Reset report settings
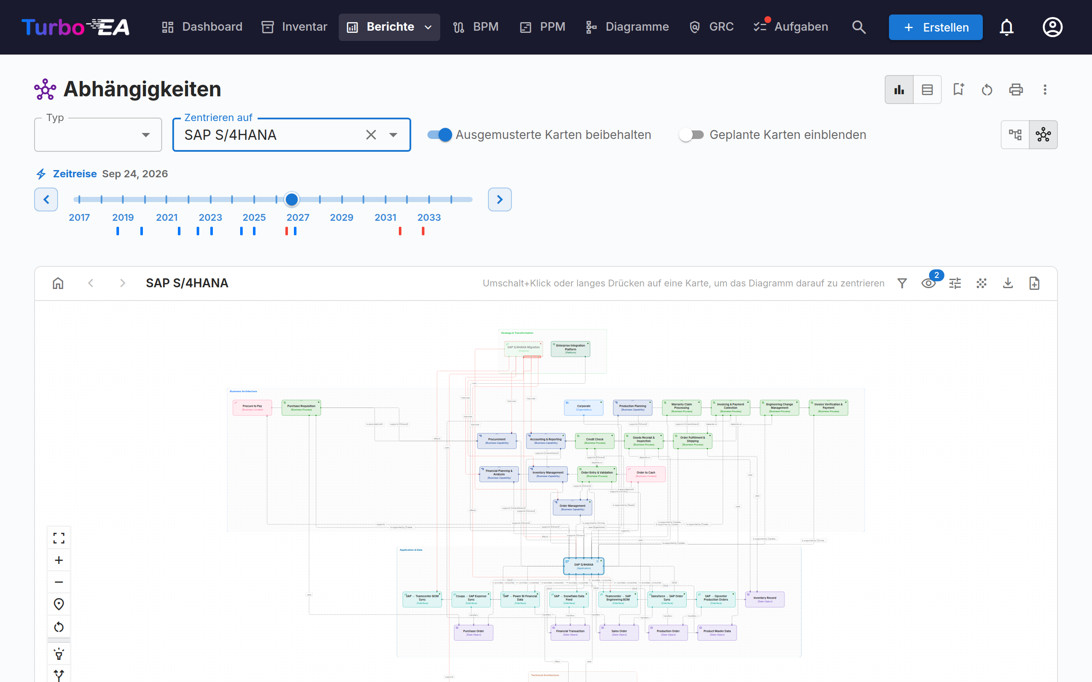 coord(987,90)
